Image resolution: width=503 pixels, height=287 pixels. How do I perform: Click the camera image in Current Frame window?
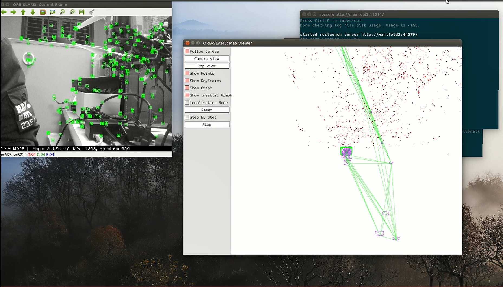click(86, 81)
